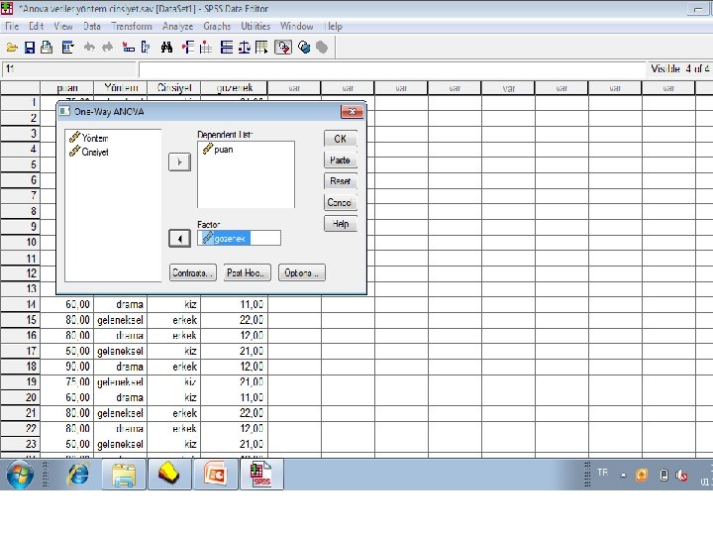Open PowerPoint from the taskbar
Viewport: 713px width, 535px height.
pos(216,475)
